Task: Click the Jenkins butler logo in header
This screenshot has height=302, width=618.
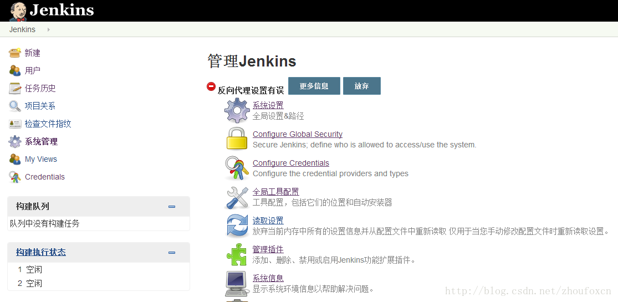Action: (18, 11)
